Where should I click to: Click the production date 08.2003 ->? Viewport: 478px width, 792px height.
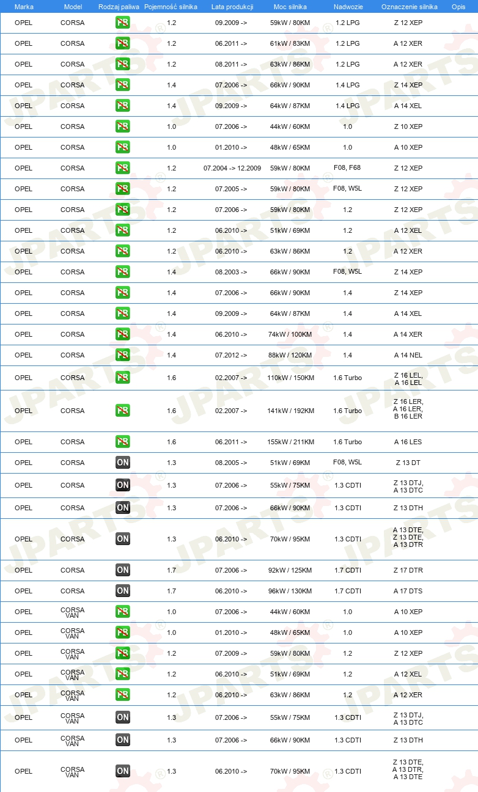(x=231, y=272)
